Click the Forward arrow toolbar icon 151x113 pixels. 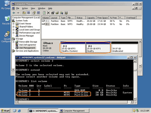pos(18,13)
